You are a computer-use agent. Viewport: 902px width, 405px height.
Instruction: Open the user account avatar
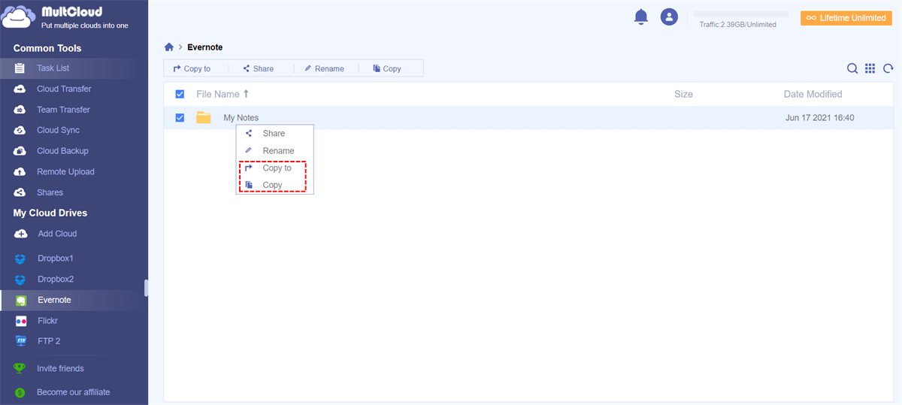coord(669,17)
